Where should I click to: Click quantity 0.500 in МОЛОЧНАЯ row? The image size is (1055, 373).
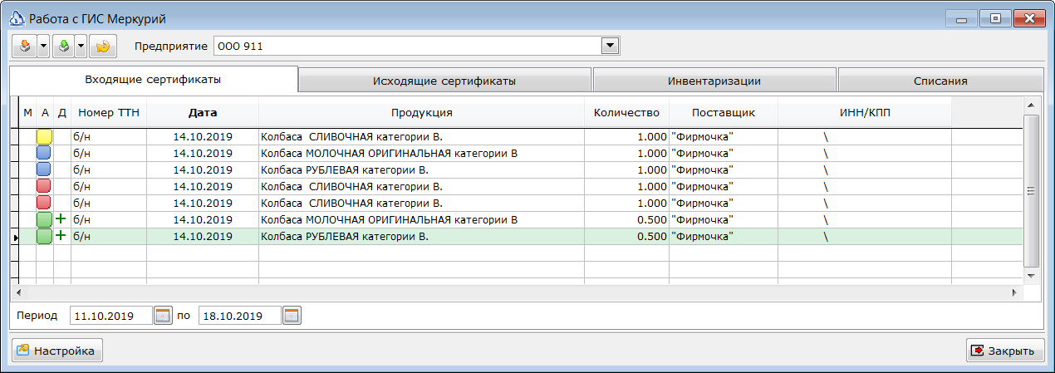pyautogui.click(x=626, y=220)
